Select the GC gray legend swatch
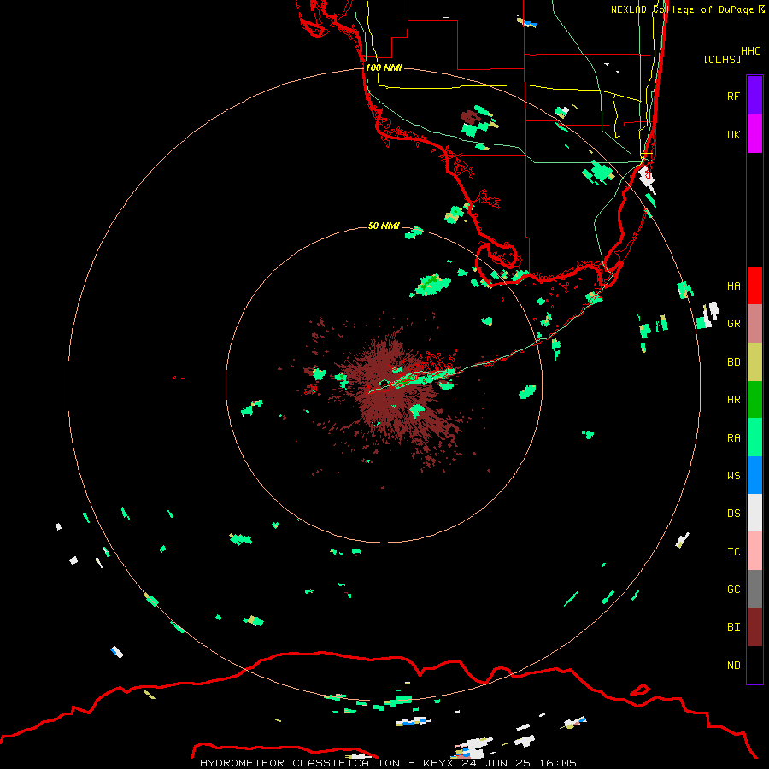Screen dimensions: 769x769 [x=754, y=589]
